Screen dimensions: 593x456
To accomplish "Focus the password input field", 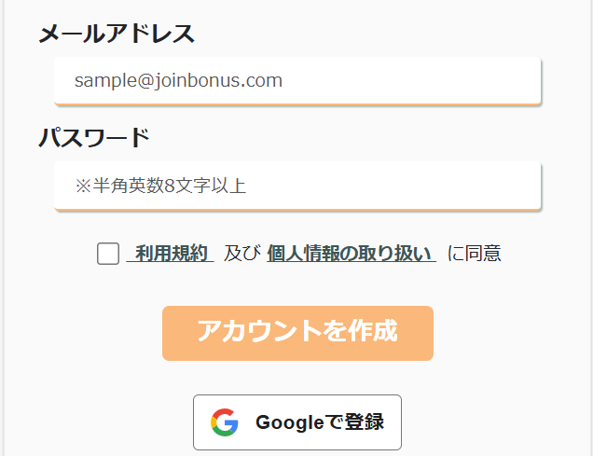I will click(297, 186).
